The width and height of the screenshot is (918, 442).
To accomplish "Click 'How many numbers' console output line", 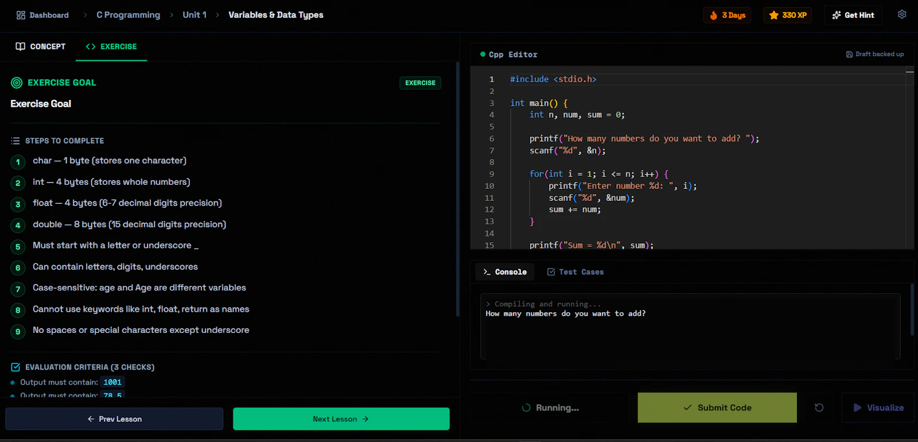I will click(566, 313).
